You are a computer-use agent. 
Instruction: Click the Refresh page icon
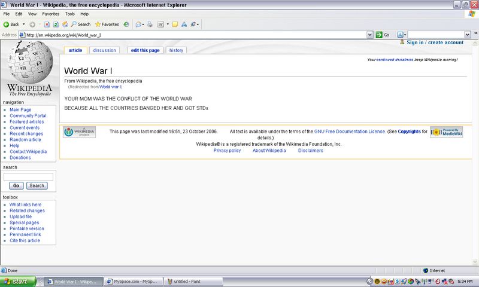[x=56, y=25]
